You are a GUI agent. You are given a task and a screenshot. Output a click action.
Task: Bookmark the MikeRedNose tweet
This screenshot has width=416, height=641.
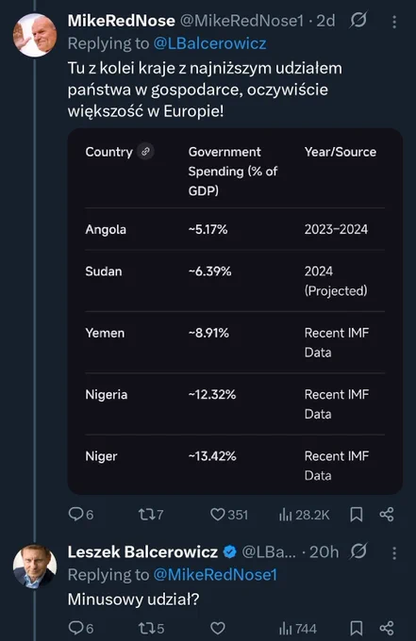(x=357, y=515)
